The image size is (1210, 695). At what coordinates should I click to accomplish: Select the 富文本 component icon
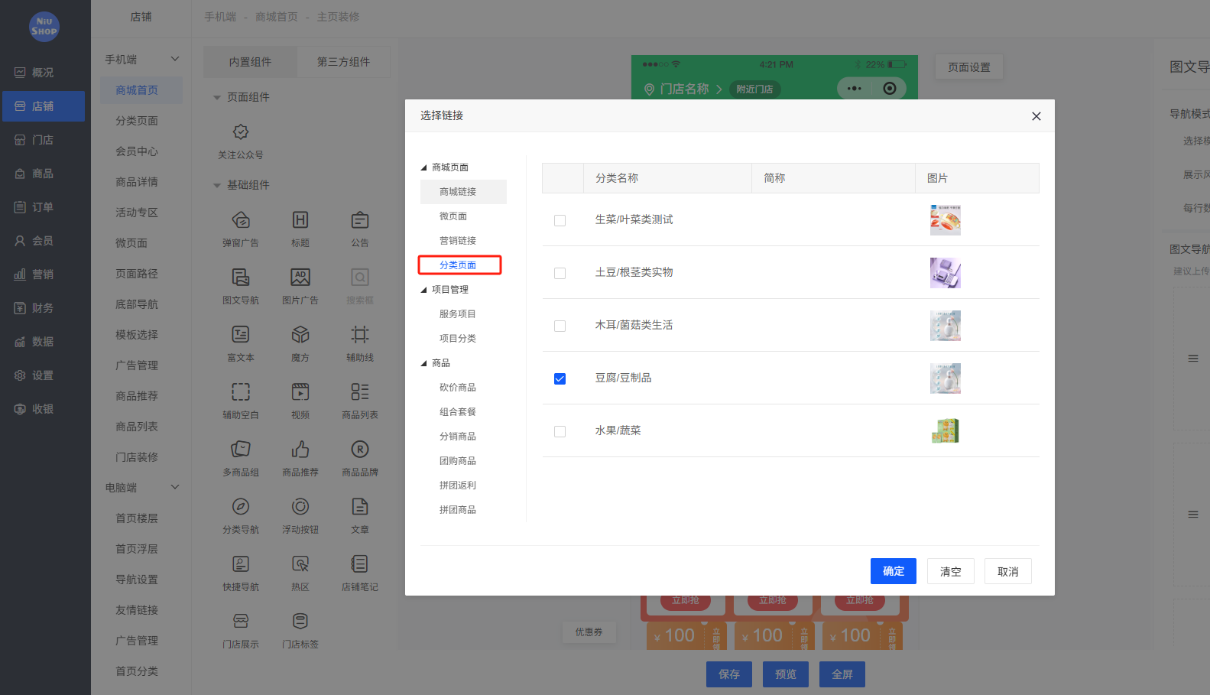click(241, 334)
